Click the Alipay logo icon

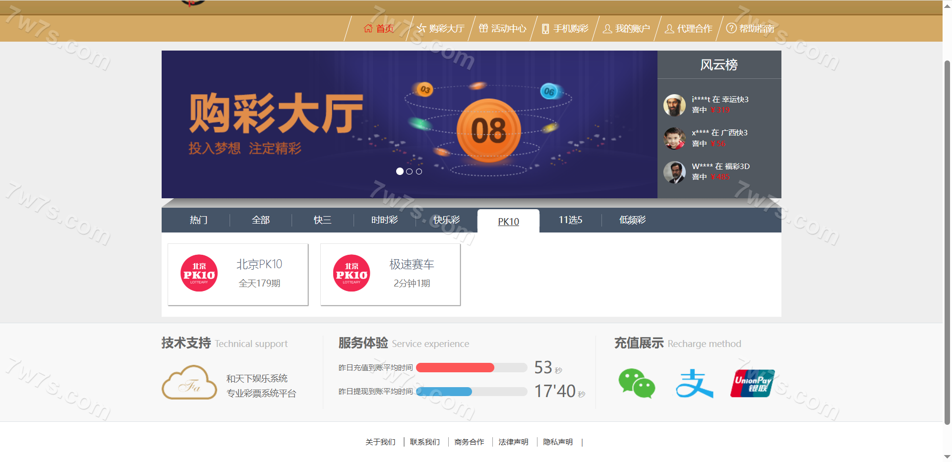click(694, 384)
